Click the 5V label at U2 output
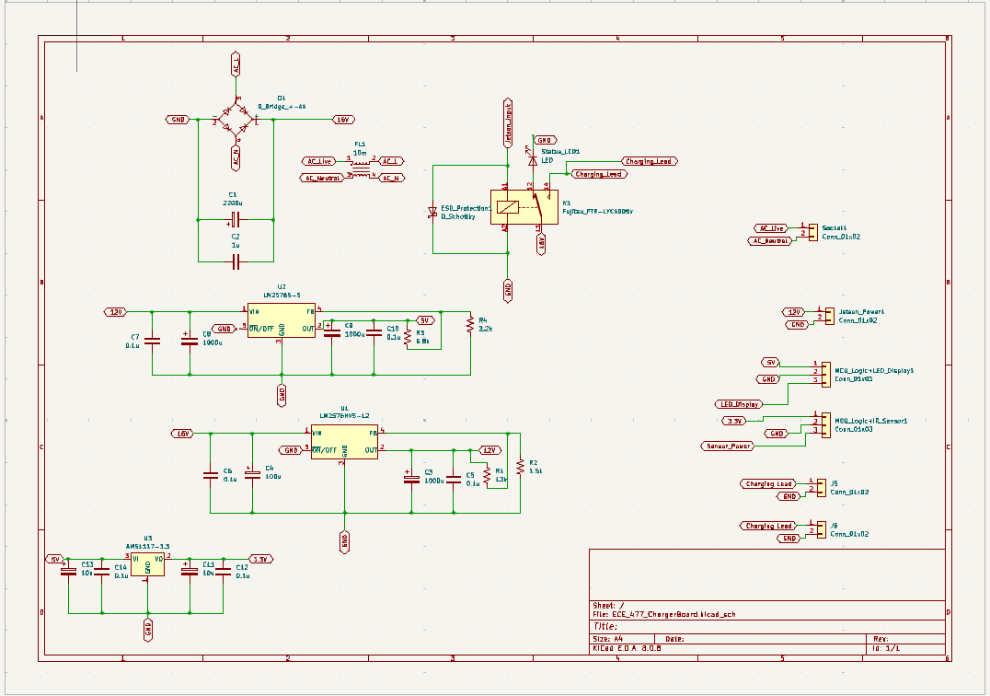Image resolution: width=990 pixels, height=696 pixels. [425, 320]
